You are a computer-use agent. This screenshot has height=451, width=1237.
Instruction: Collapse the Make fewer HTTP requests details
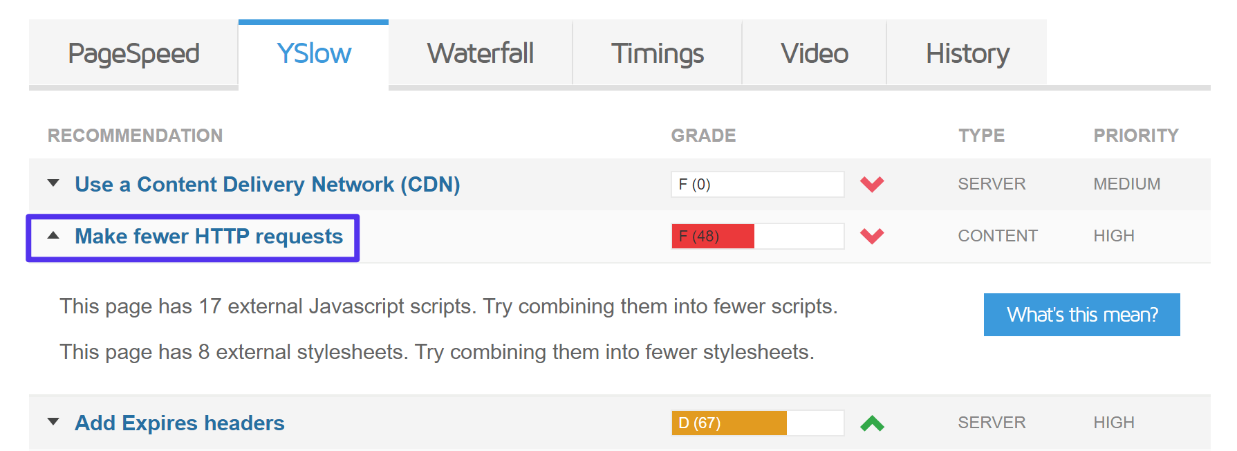(54, 236)
